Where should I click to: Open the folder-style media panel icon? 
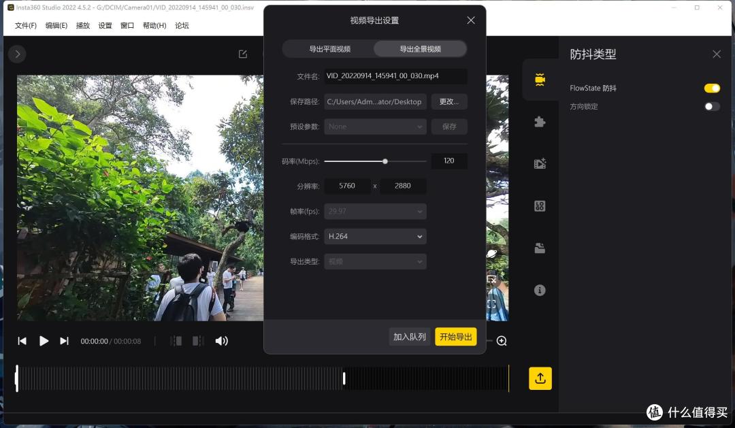click(540, 248)
